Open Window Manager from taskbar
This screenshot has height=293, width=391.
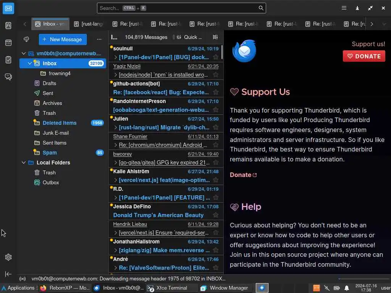click(x=224, y=288)
